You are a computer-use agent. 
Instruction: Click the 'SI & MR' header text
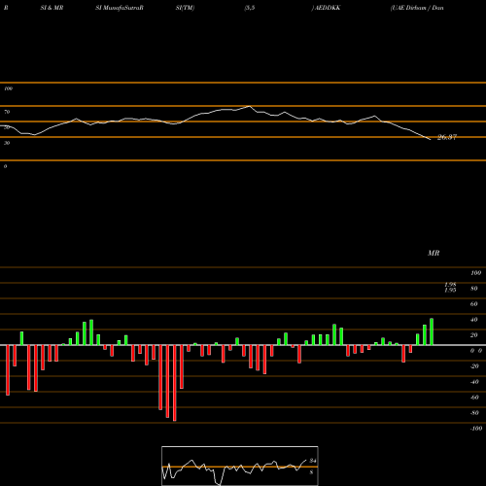click(x=52, y=8)
